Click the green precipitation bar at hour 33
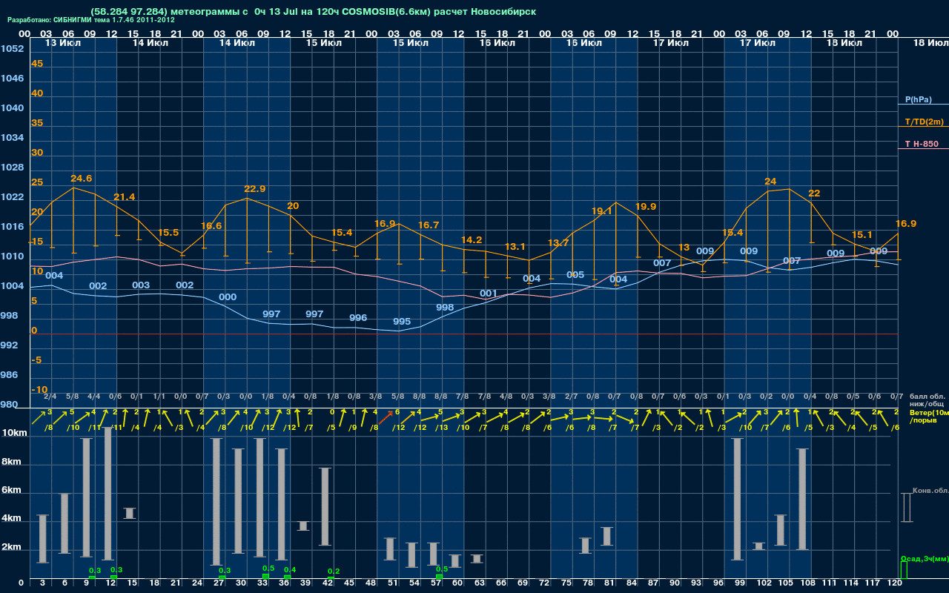The height and width of the screenshot is (593, 949). click(x=265, y=576)
